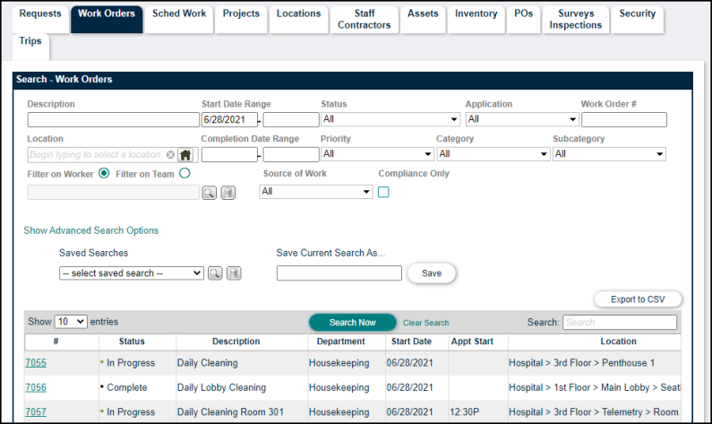
Task: Go to the Projects tab
Action: point(241,19)
